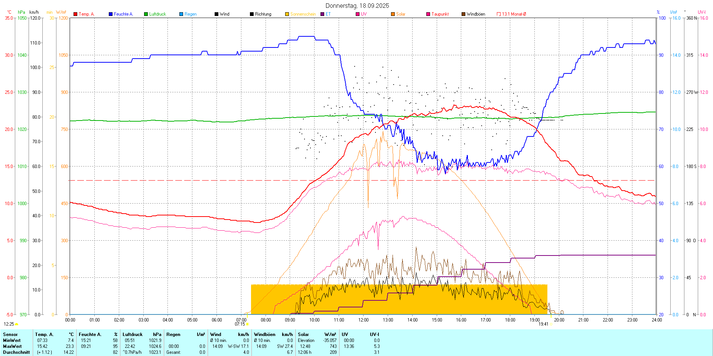Image resolution: width=713 pixels, height=356 pixels.
Task: Click the 19:41 sunset time label
Action: 543,324
